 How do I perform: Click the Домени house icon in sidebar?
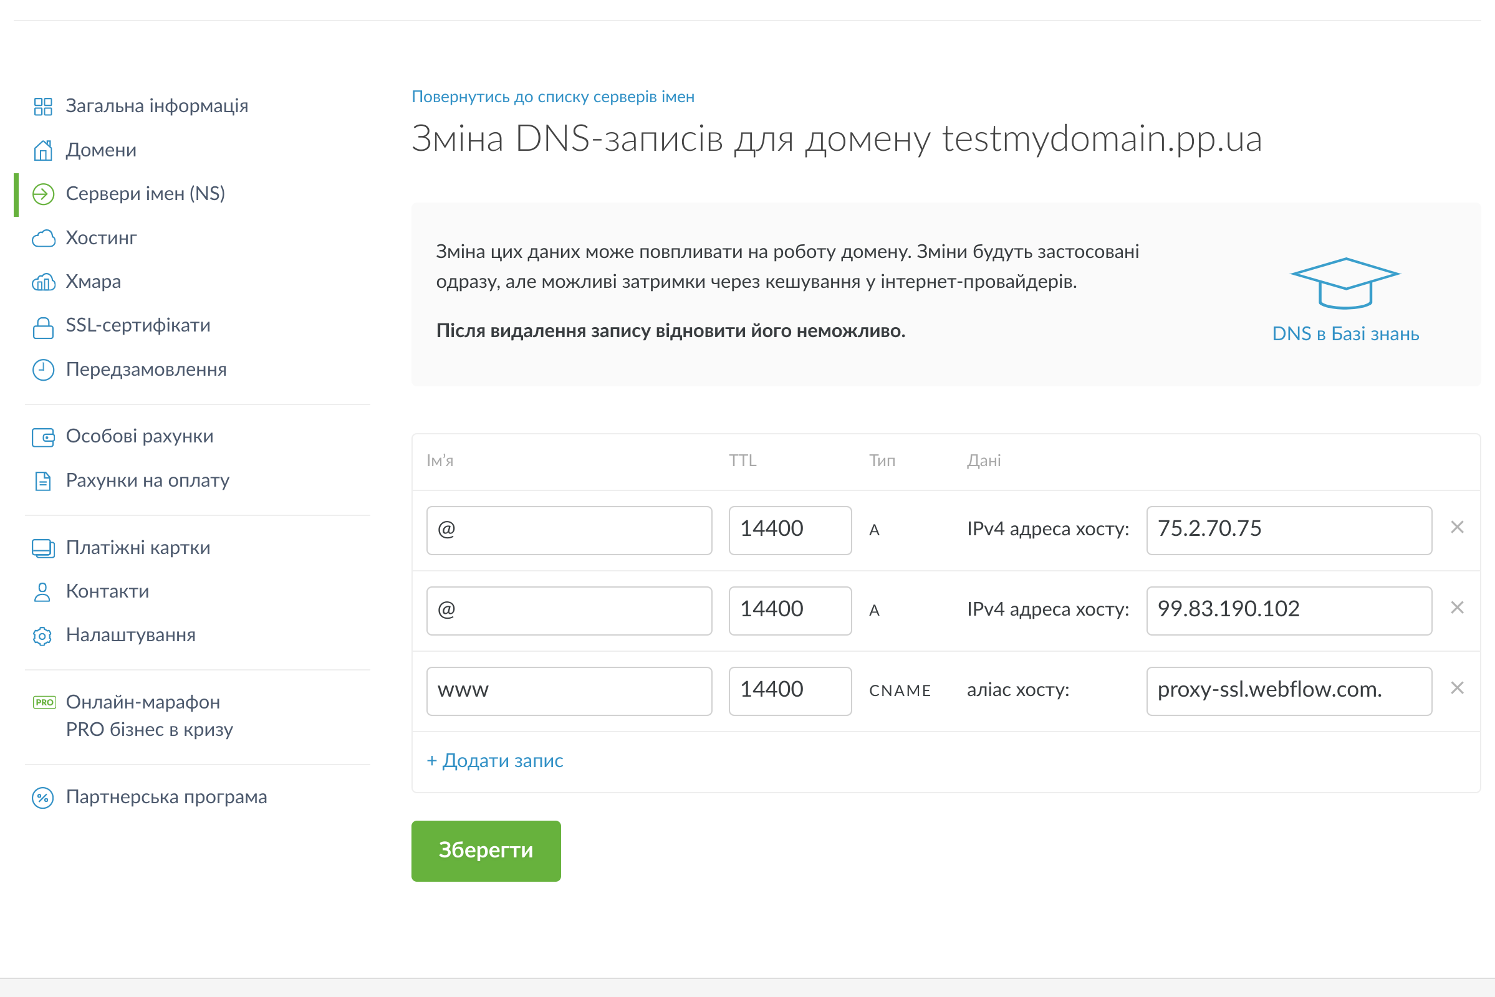click(42, 151)
